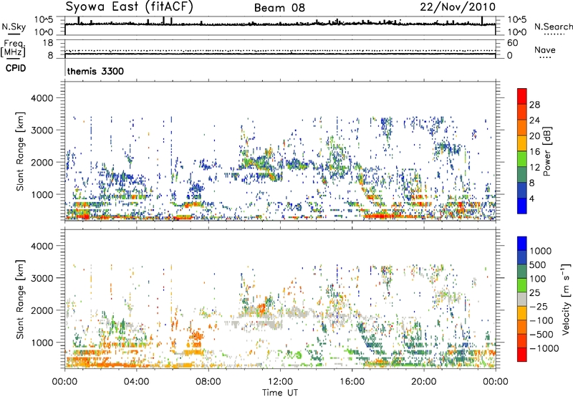This screenshot has height=397, width=573.
Task: Select the '4' Power colorbar tick value
Action: coord(531,198)
